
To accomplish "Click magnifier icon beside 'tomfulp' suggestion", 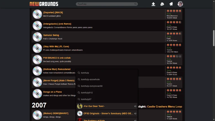I will pyautogui.click(x=79, y=73).
